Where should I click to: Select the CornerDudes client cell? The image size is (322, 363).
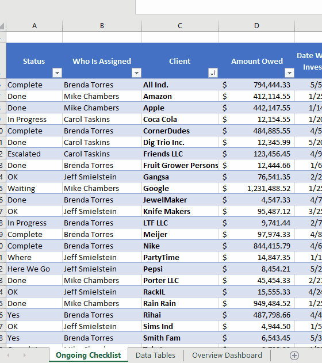coord(180,131)
